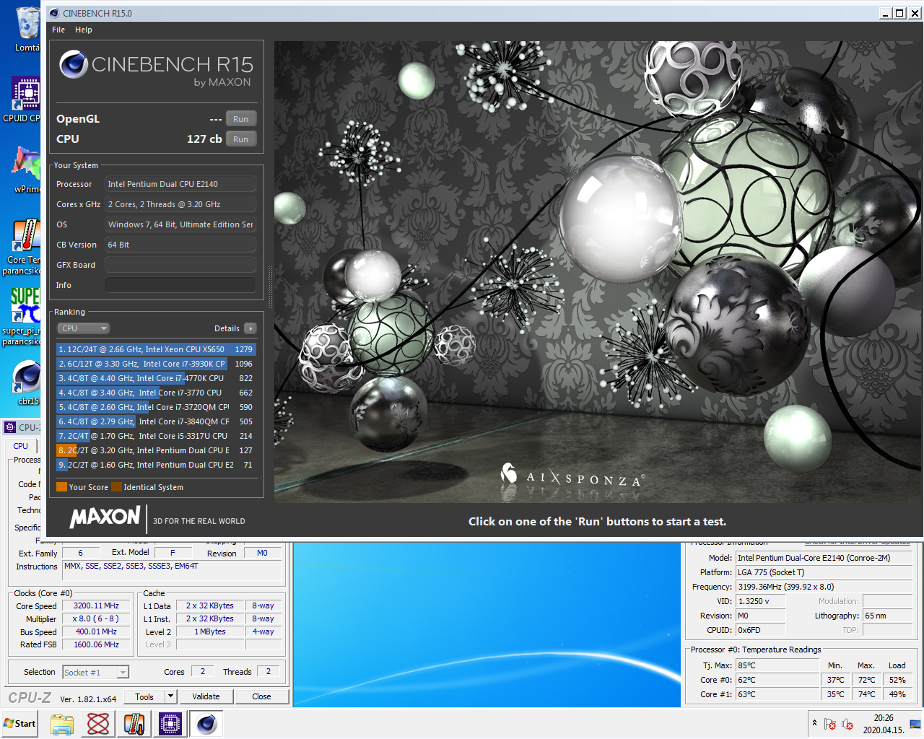Open the Ranking CPU dropdown
This screenshot has width=924, height=739.
[84, 328]
